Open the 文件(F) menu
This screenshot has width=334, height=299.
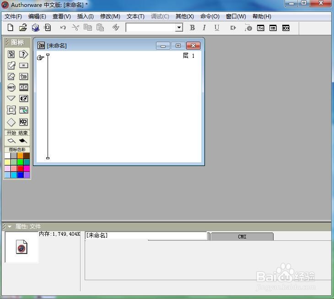13,17
